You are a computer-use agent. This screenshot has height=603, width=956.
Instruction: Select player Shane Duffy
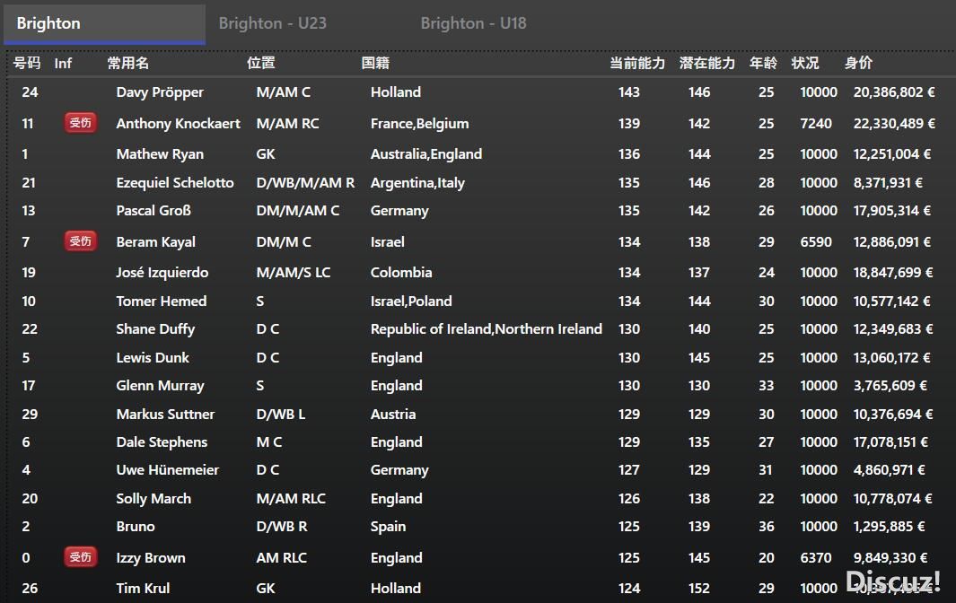[x=155, y=328]
